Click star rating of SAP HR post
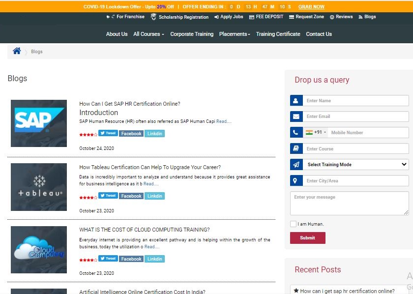Viewport: 413px width, 294px height. click(88, 135)
